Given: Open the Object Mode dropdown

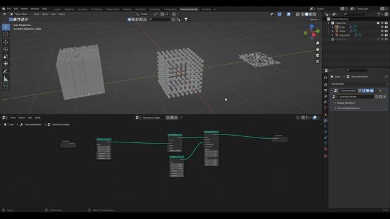Looking at the screenshot, I should click(21, 14).
